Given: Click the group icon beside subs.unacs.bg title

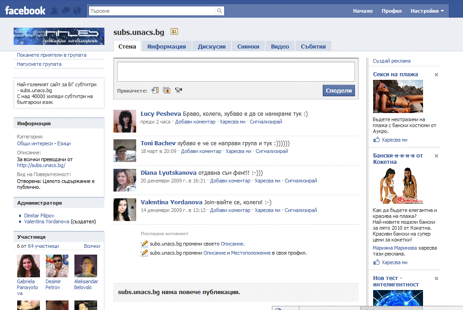Looking at the screenshot, I should coord(174,32).
